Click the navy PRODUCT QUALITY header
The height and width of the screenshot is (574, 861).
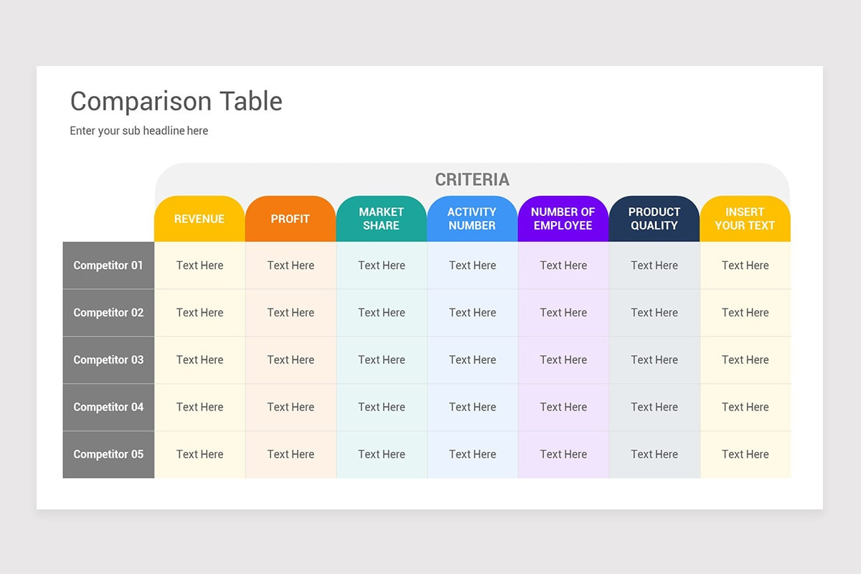click(654, 219)
